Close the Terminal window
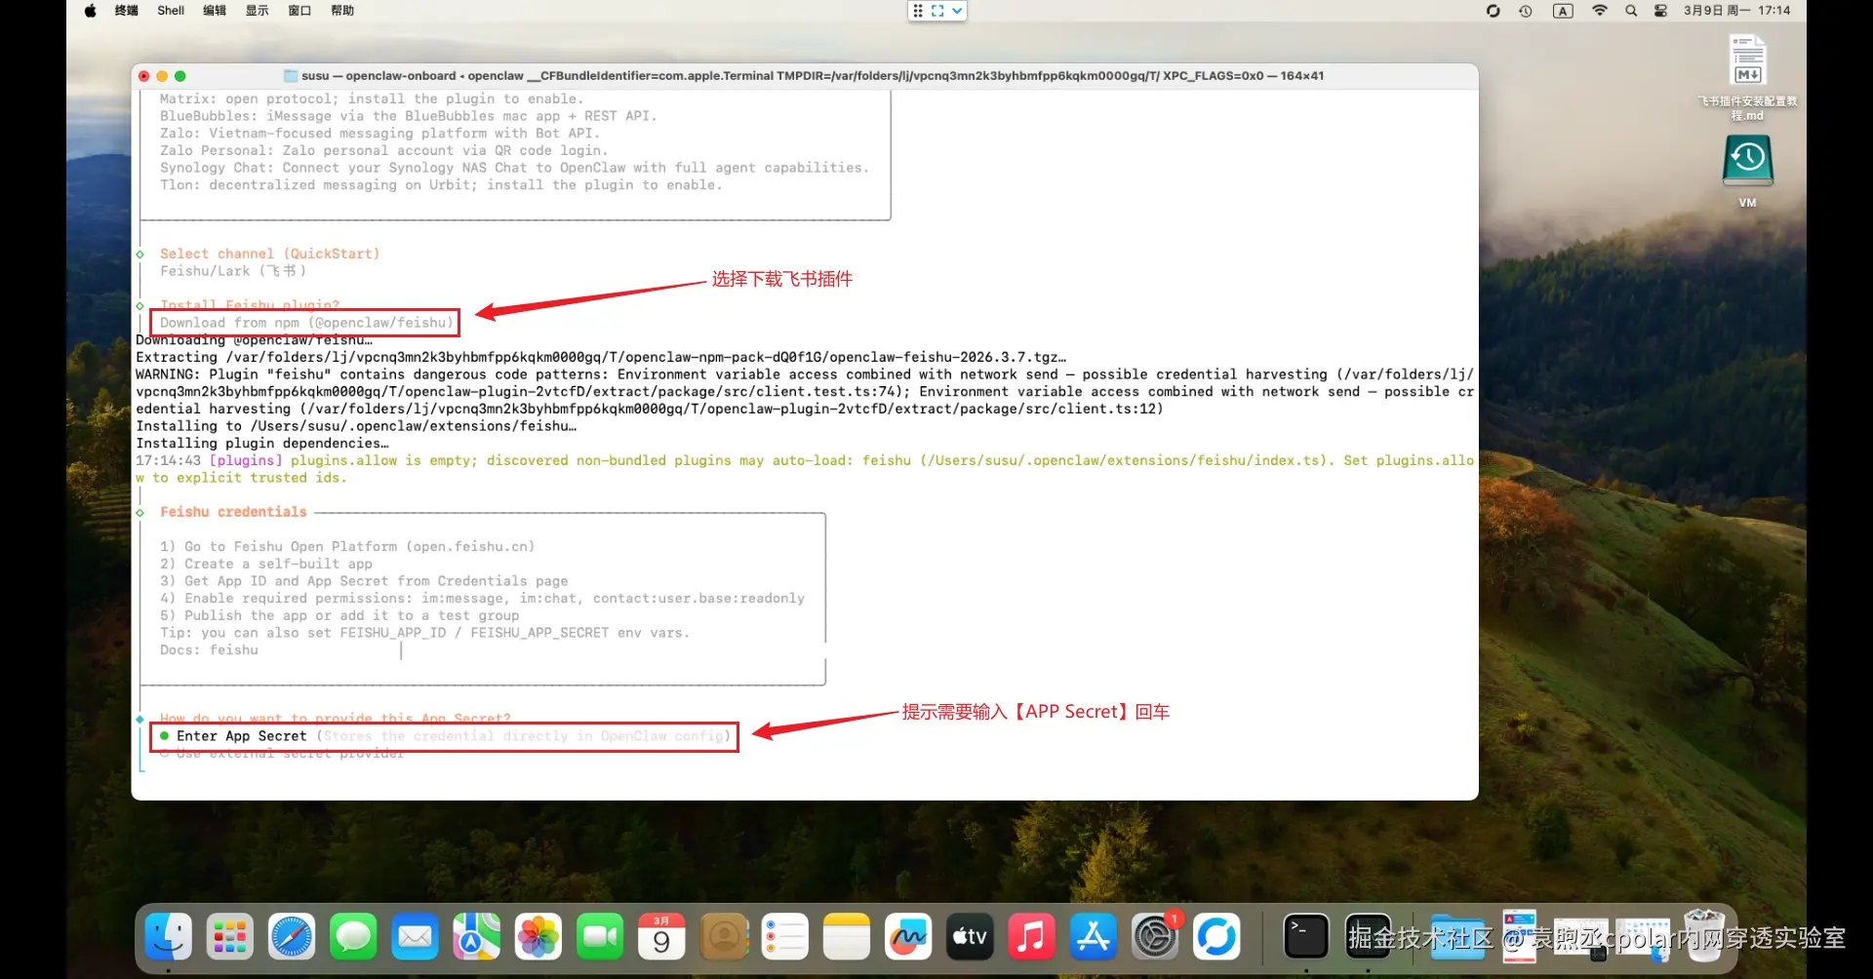The height and width of the screenshot is (979, 1873). [x=144, y=76]
